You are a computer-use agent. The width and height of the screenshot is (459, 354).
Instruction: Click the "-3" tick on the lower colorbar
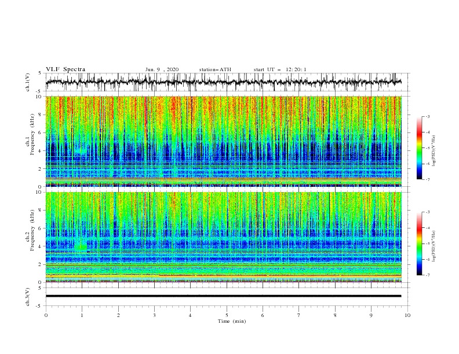(428, 212)
